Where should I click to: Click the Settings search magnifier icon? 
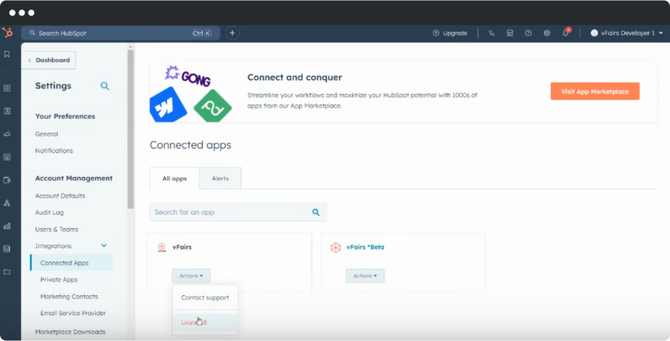coord(104,86)
